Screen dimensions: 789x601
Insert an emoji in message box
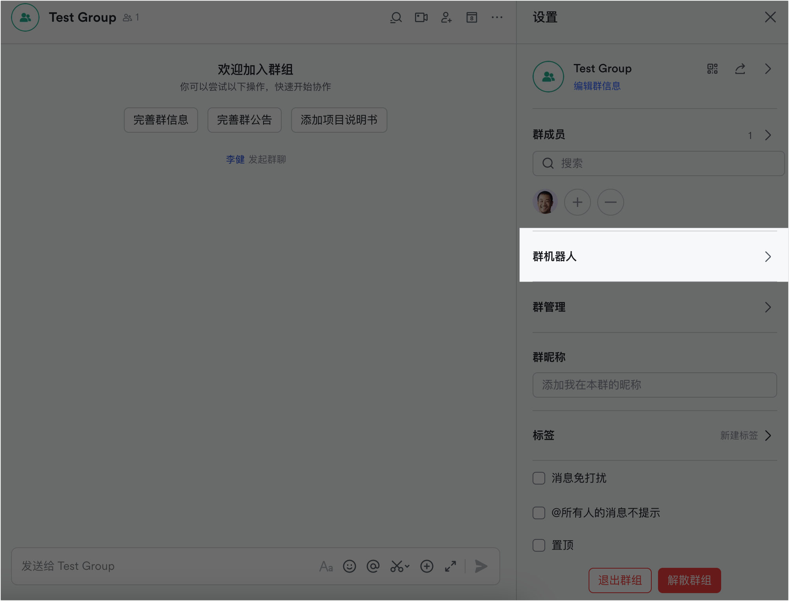pyautogui.click(x=349, y=566)
